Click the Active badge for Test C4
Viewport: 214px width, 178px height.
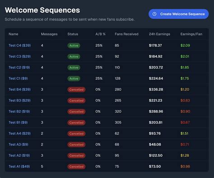pos(74,46)
